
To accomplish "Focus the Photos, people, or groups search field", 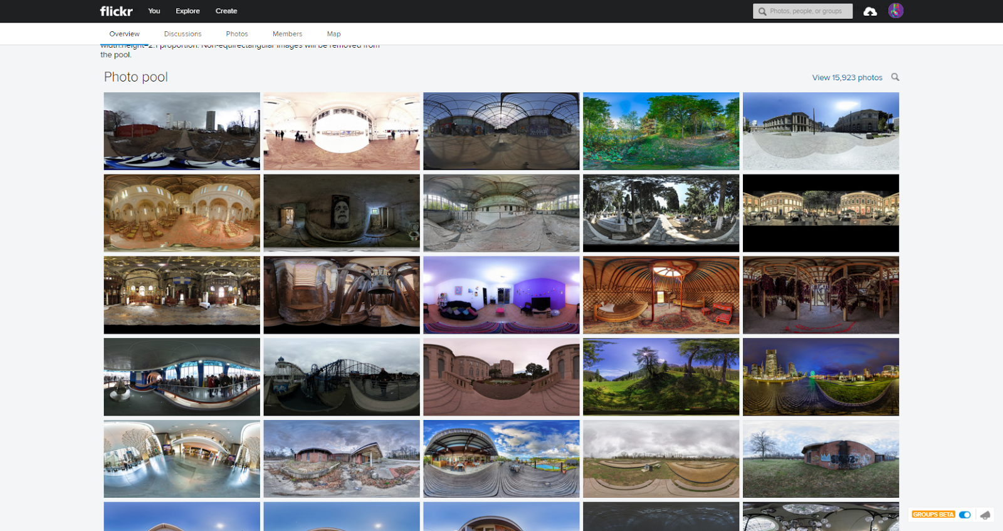I will click(x=802, y=11).
